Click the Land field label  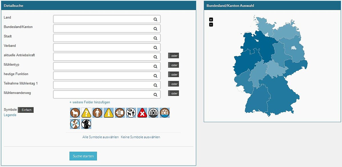(x=7, y=17)
